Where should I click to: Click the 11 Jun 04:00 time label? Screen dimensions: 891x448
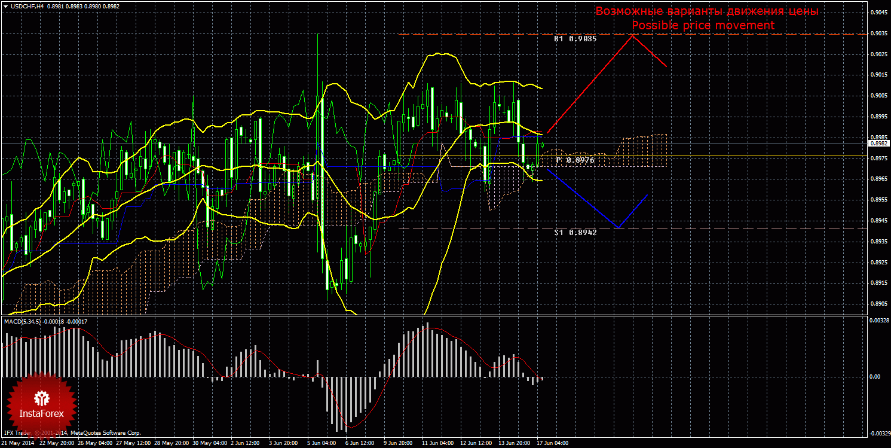(437, 443)
